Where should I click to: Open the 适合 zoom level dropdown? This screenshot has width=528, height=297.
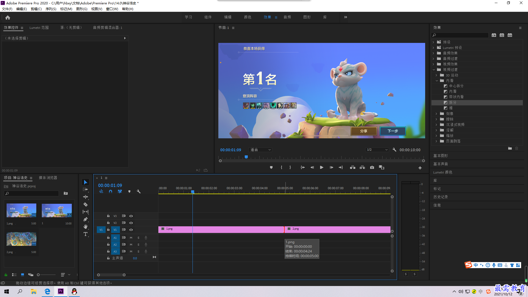tap(260, 150)
